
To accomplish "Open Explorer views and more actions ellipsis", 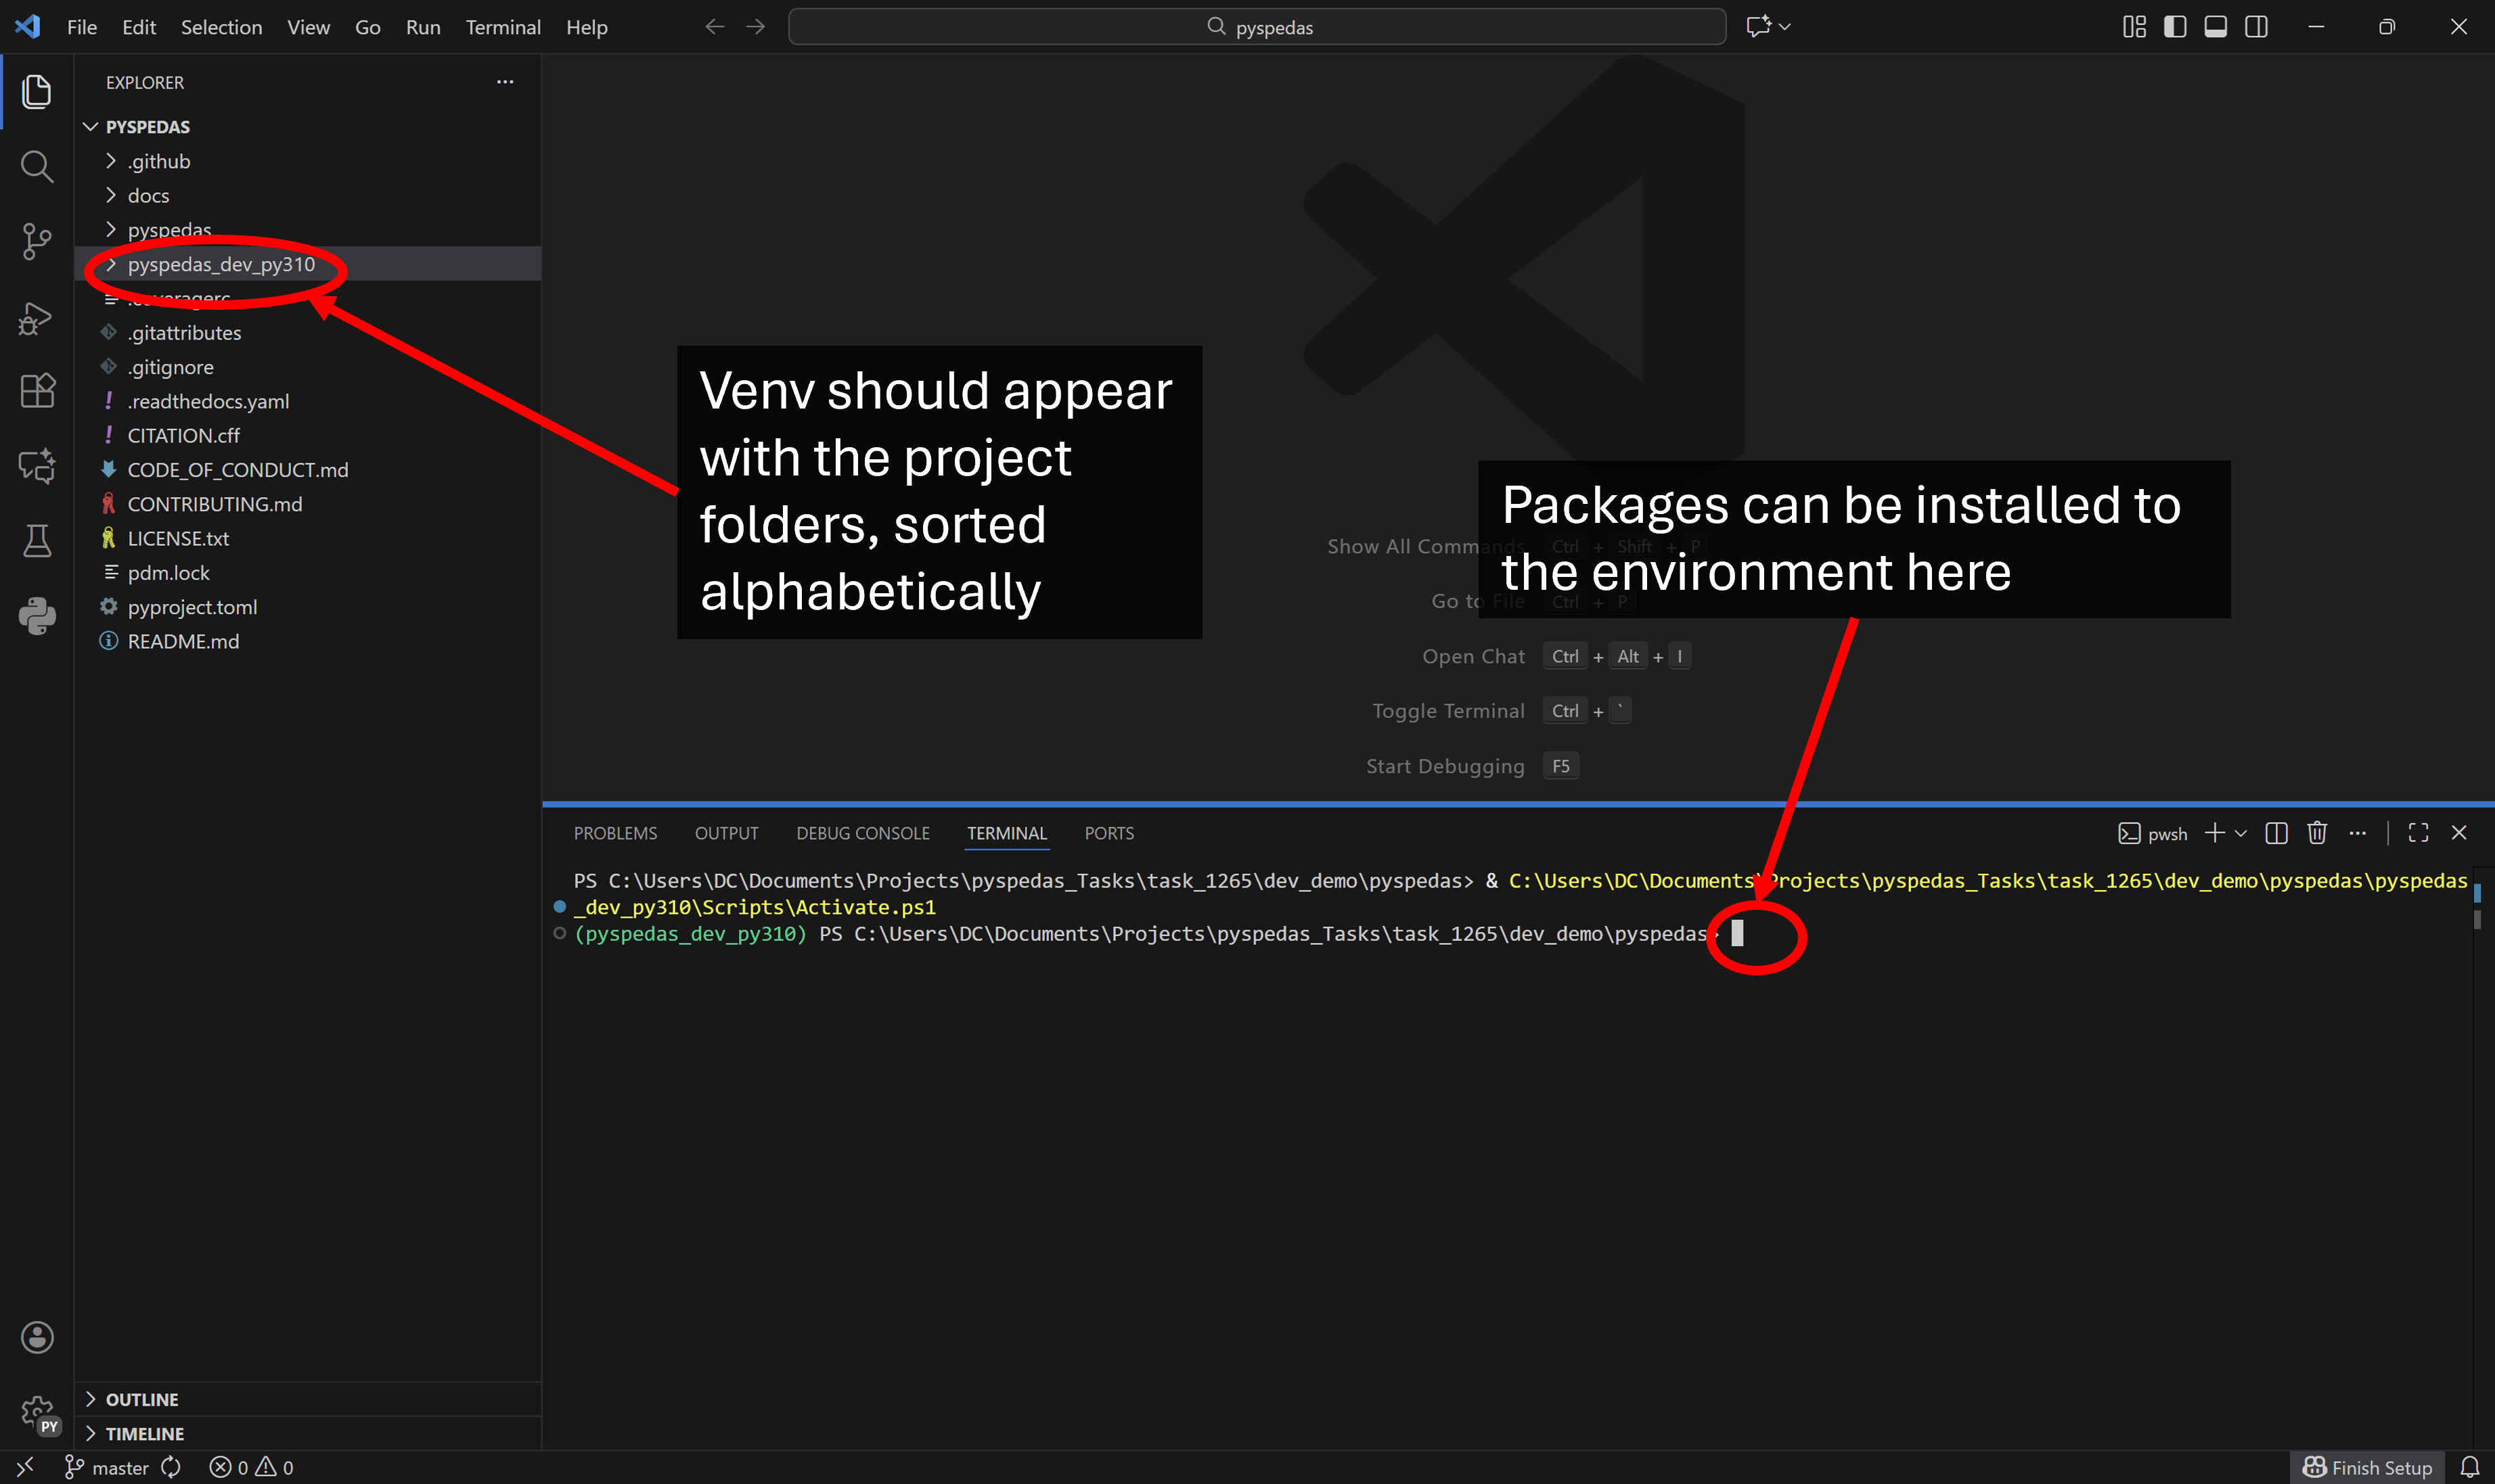I will pos(505,82).
